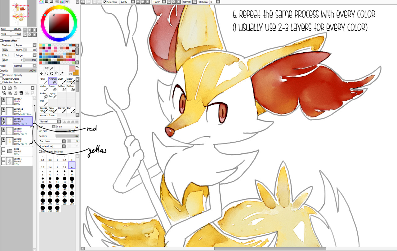Pick the Water Color tool
397x251 pixels.
pos(71,81)
